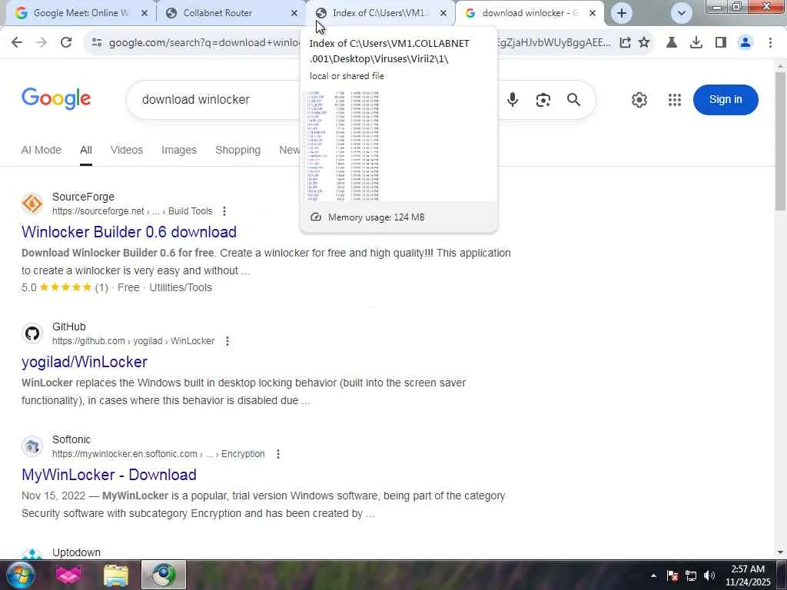Select the All results filter
This screenshot has width=787, height=590.
coord(86,150)
